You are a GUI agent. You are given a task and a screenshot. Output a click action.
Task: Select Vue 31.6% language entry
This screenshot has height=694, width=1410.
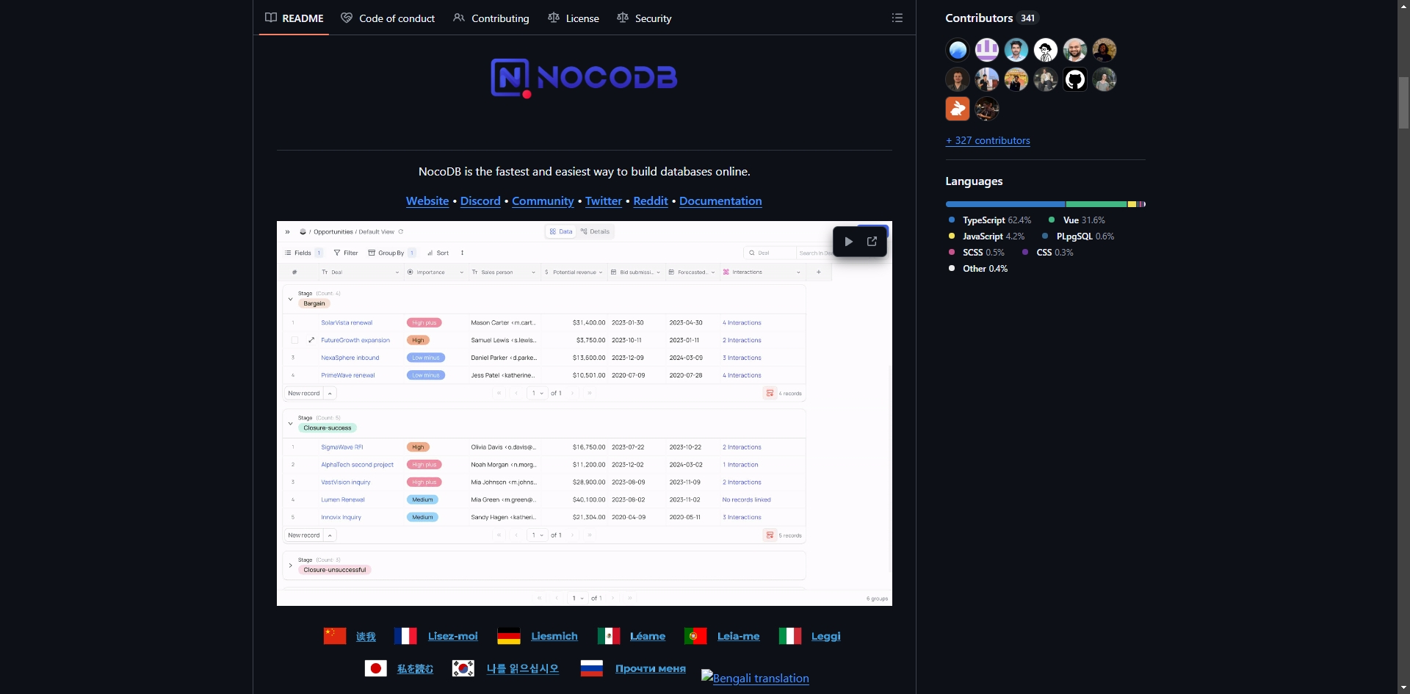(x=1077, y=220)
